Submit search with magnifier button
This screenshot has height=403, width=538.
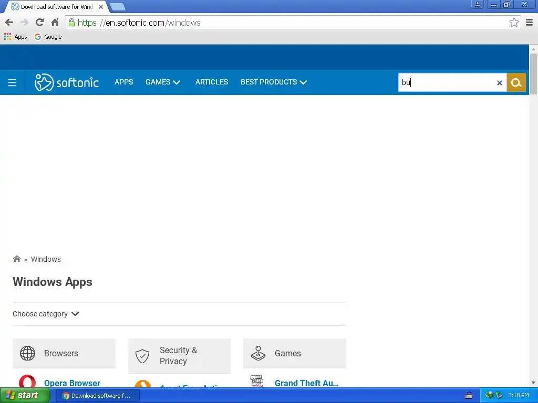[x=516, y=82]
